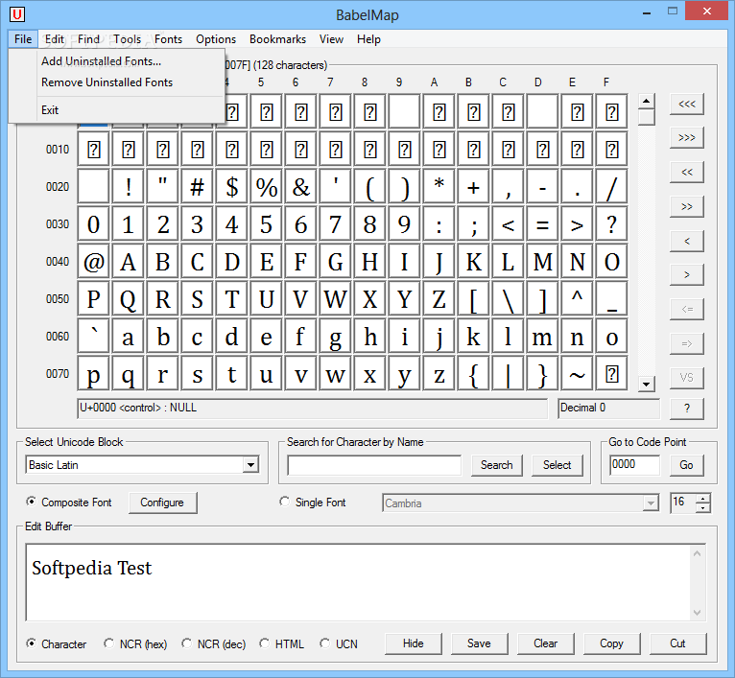
Task: Click the Save button
Action: coord(479,643)
